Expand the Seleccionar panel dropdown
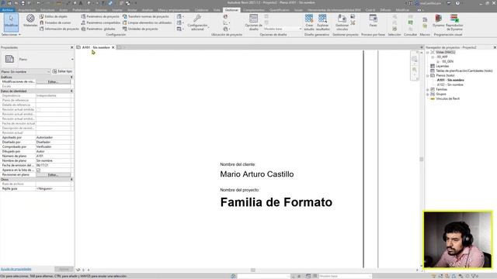Viewport: 497px width, 279px height. [x=11, y=34]
